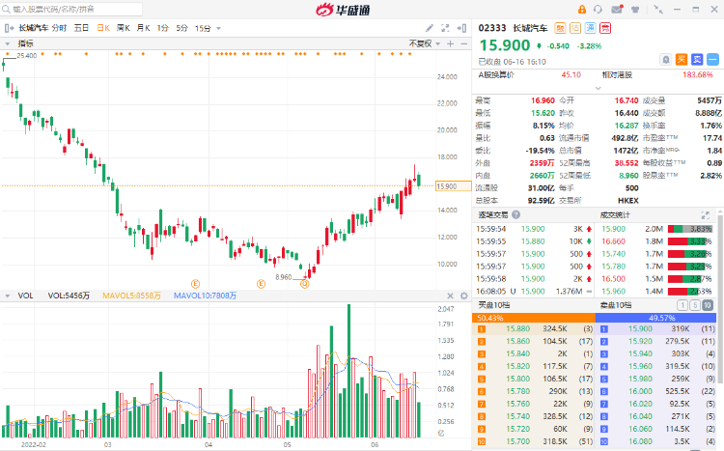
Task: Click the MAVOL10:7808万 label
Action: (x=205, y=296)
